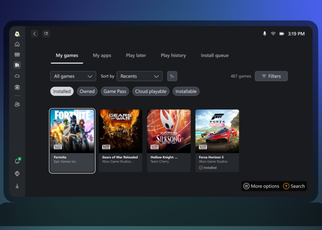This screenshot has width=322, height=230.
Task: Click the battery status icon
Action: pyautogui.click(x=282, y=34)
